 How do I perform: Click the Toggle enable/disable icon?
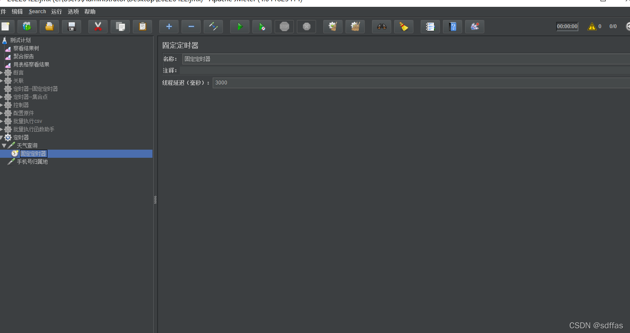point(213,26)
